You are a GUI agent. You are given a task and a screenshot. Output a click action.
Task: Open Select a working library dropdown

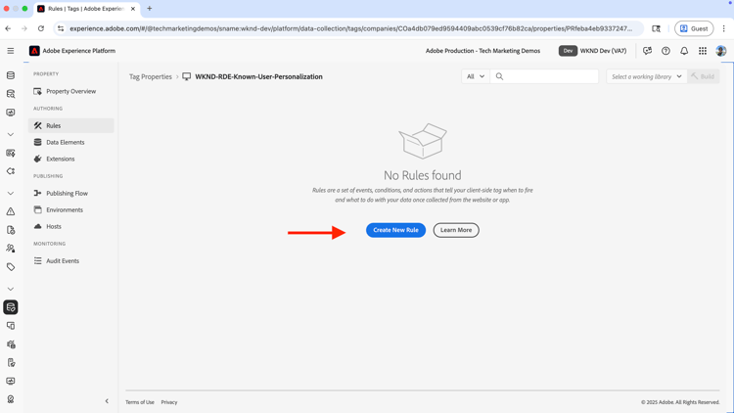[647, 76]
